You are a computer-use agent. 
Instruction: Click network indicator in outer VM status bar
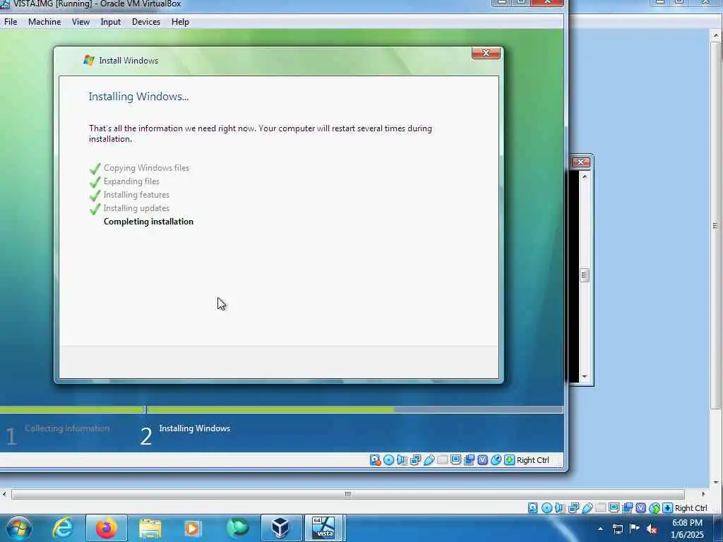click(573, 508)
